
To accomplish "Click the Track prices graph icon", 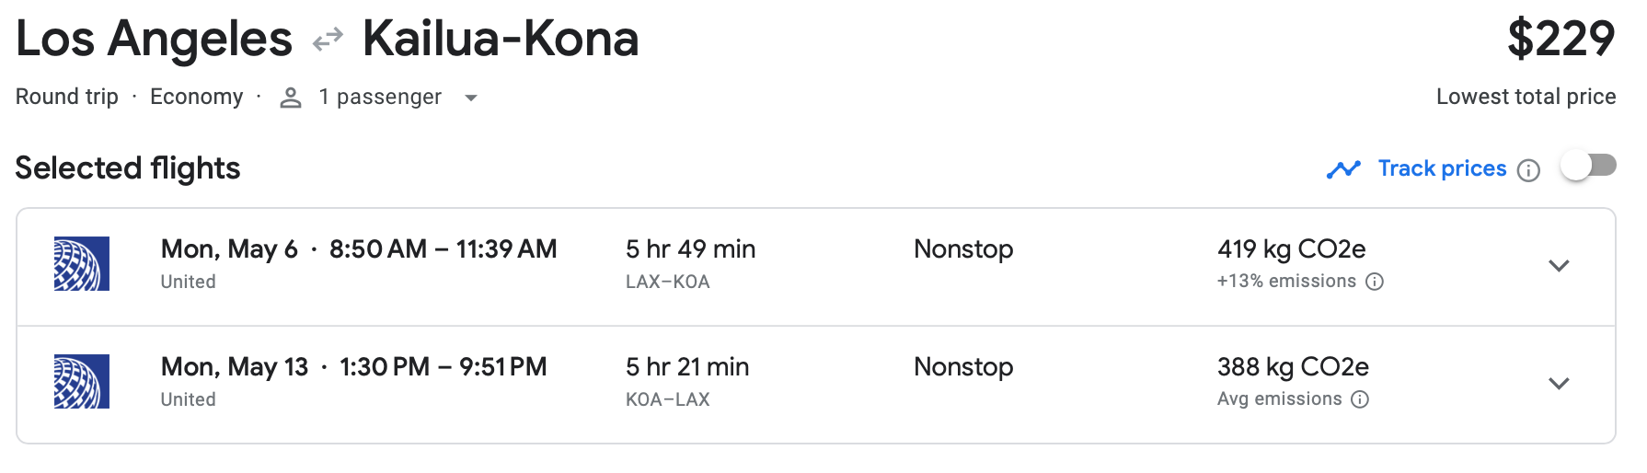I will tap(1343, 169).
